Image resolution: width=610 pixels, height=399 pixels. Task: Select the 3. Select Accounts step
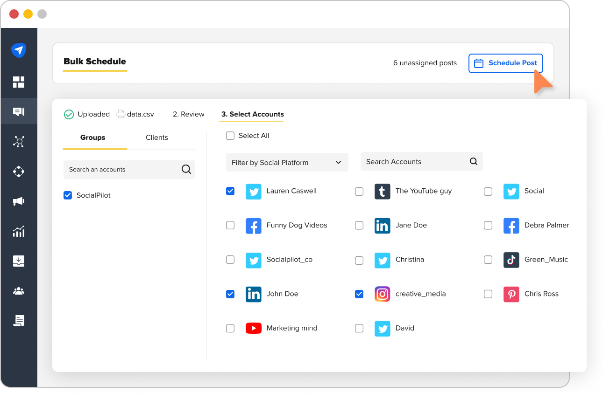(253, 114)
